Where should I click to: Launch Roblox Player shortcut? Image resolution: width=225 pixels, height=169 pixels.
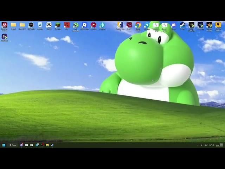click(x=84, y=25)
